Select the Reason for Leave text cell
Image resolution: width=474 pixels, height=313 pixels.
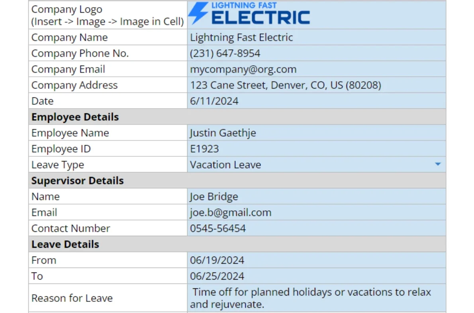coord(317,298)
